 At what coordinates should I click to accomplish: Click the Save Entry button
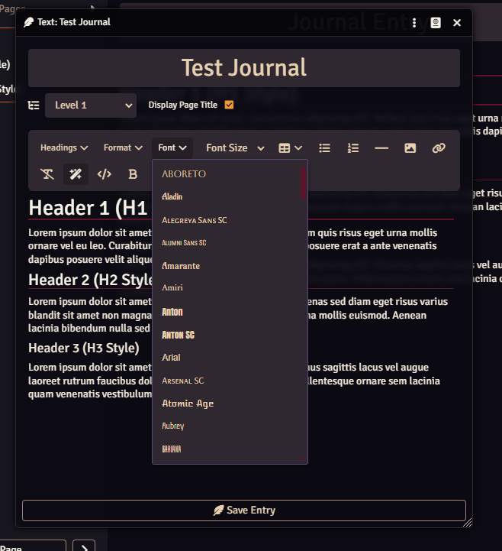pyautogui.click(x=244, y=510)
